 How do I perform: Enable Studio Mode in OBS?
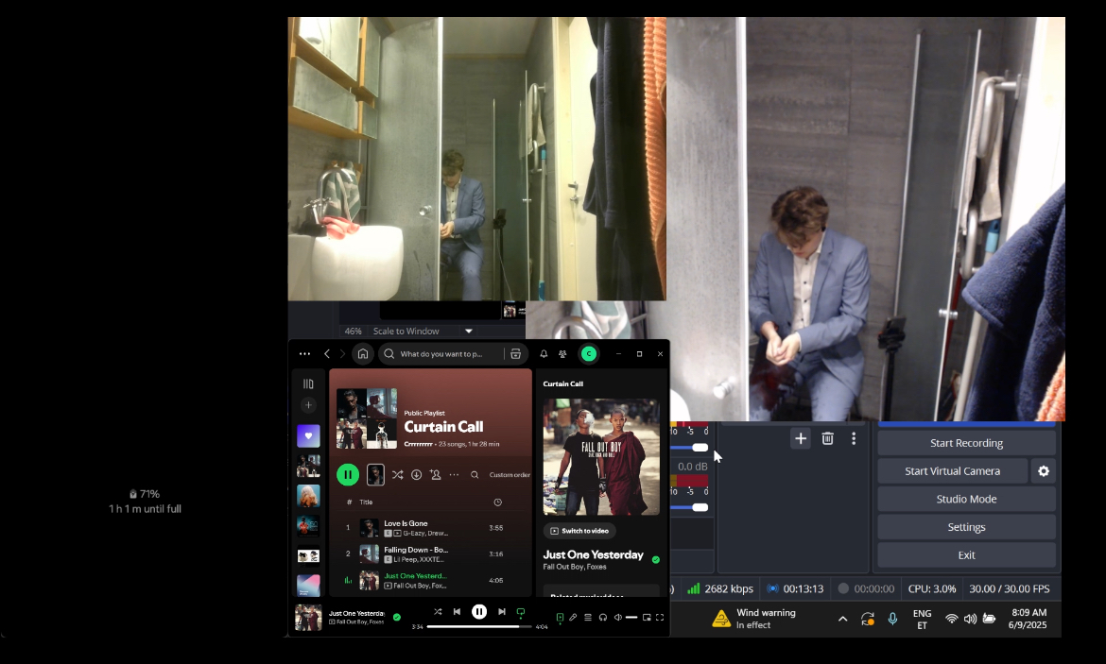point(966,499)
